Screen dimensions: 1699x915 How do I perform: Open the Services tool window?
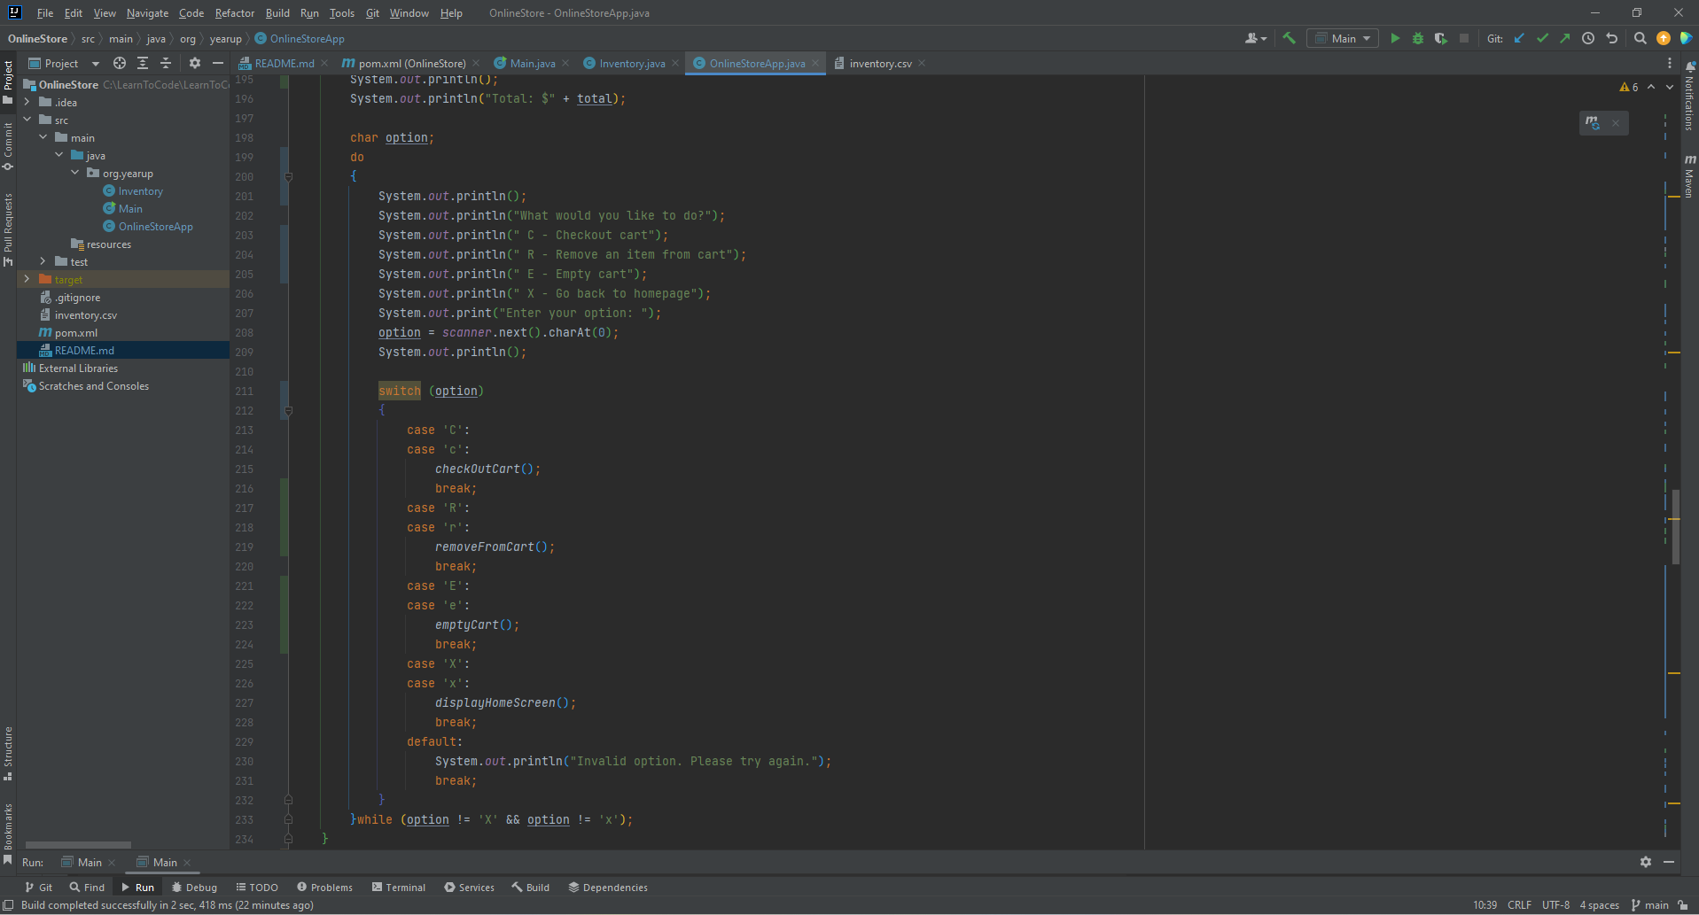click(470, 887)
